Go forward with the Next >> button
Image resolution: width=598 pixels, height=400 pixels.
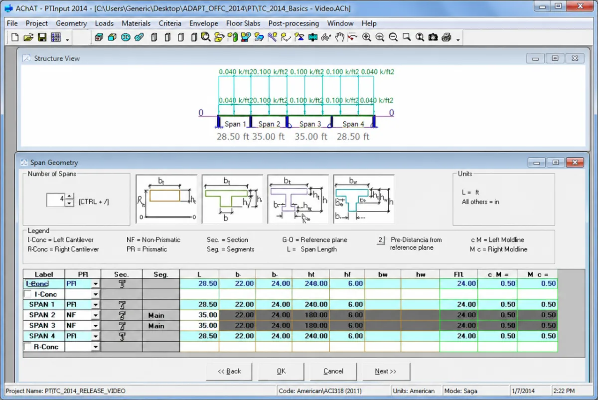[386, 372]
